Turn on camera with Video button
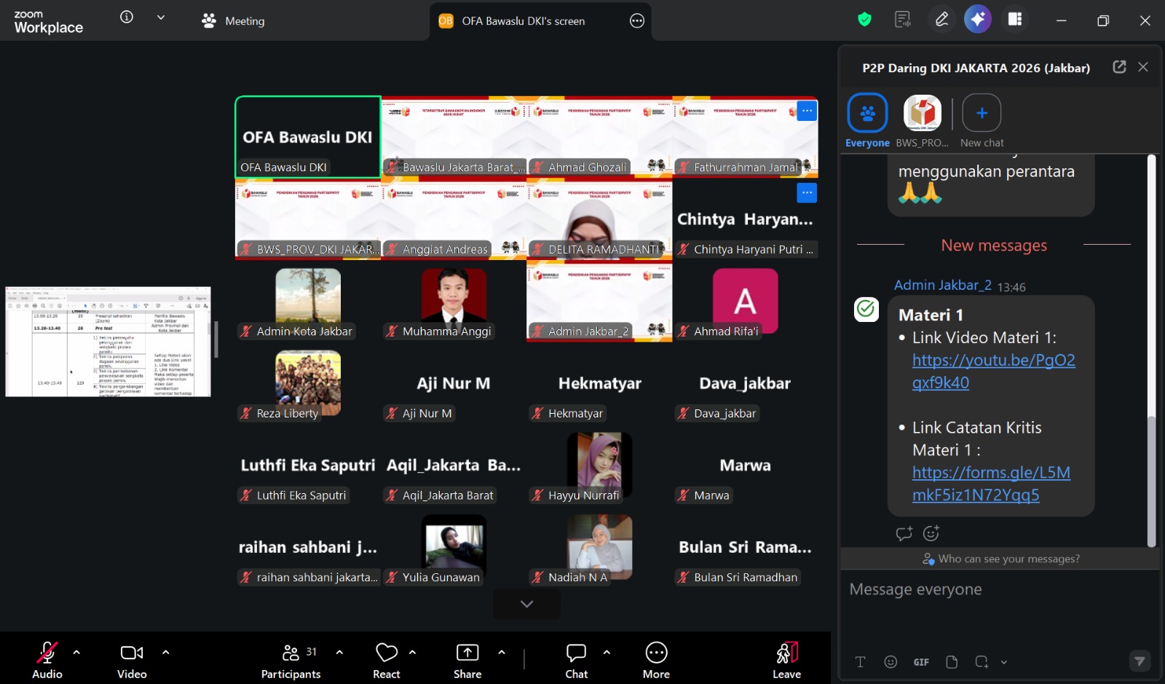Image resolution: width=1165 pixels, height=684 pixels. (x=132, y=660)
